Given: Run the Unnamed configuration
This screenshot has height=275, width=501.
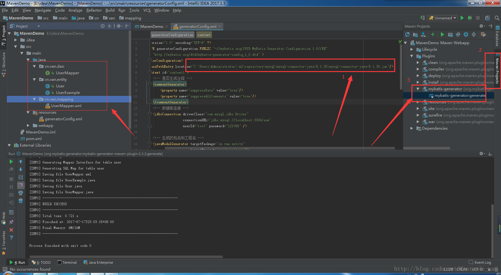Looking at the screenshot, I should pos(462,18).
